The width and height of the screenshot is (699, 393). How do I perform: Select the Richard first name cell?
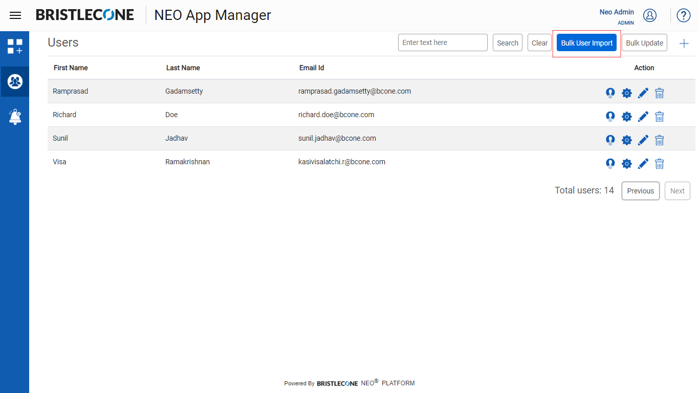(64, 115)
